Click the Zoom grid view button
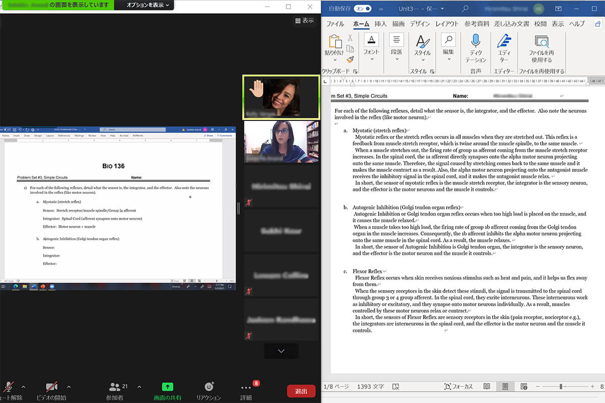The width and height of the screenshot is (605, 403). pos(305,21)
